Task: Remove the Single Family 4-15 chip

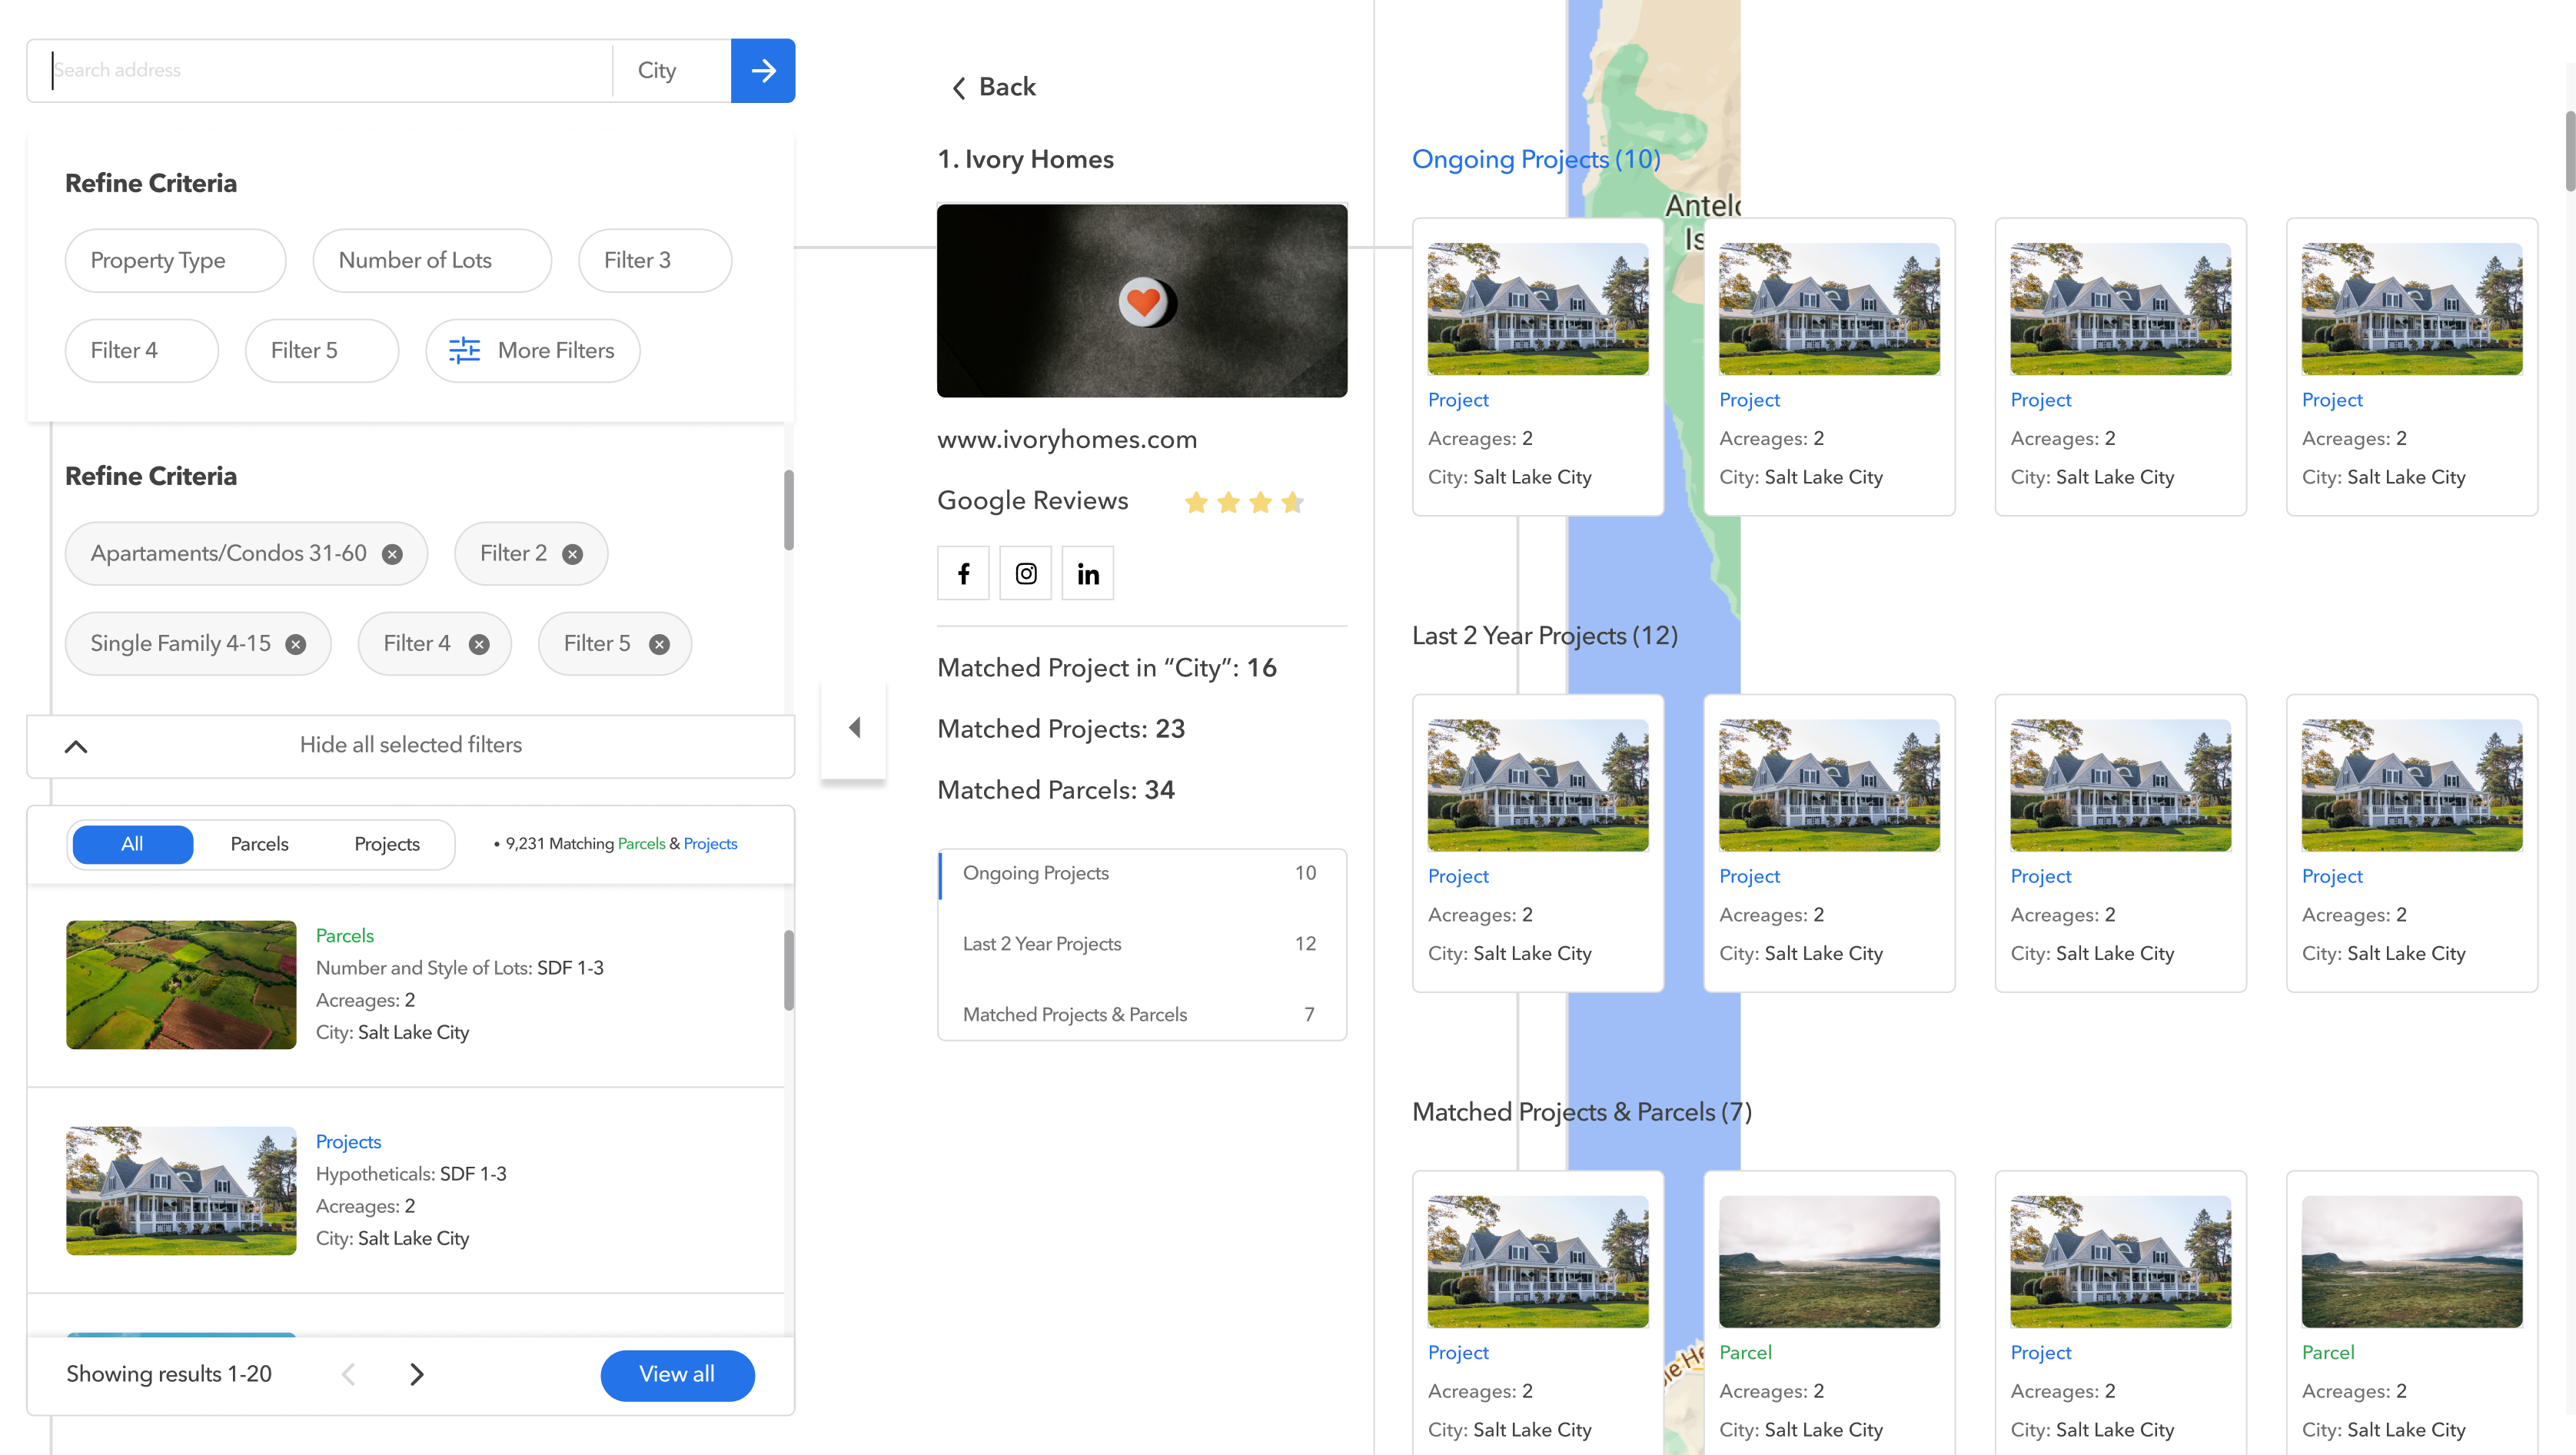Action: 296,644
